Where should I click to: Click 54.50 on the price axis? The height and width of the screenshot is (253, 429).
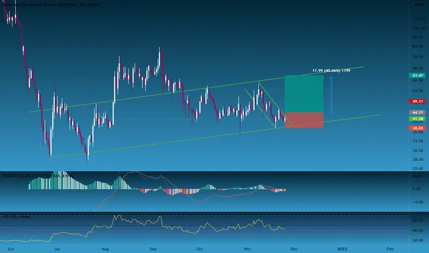click(x=419, y=91)
